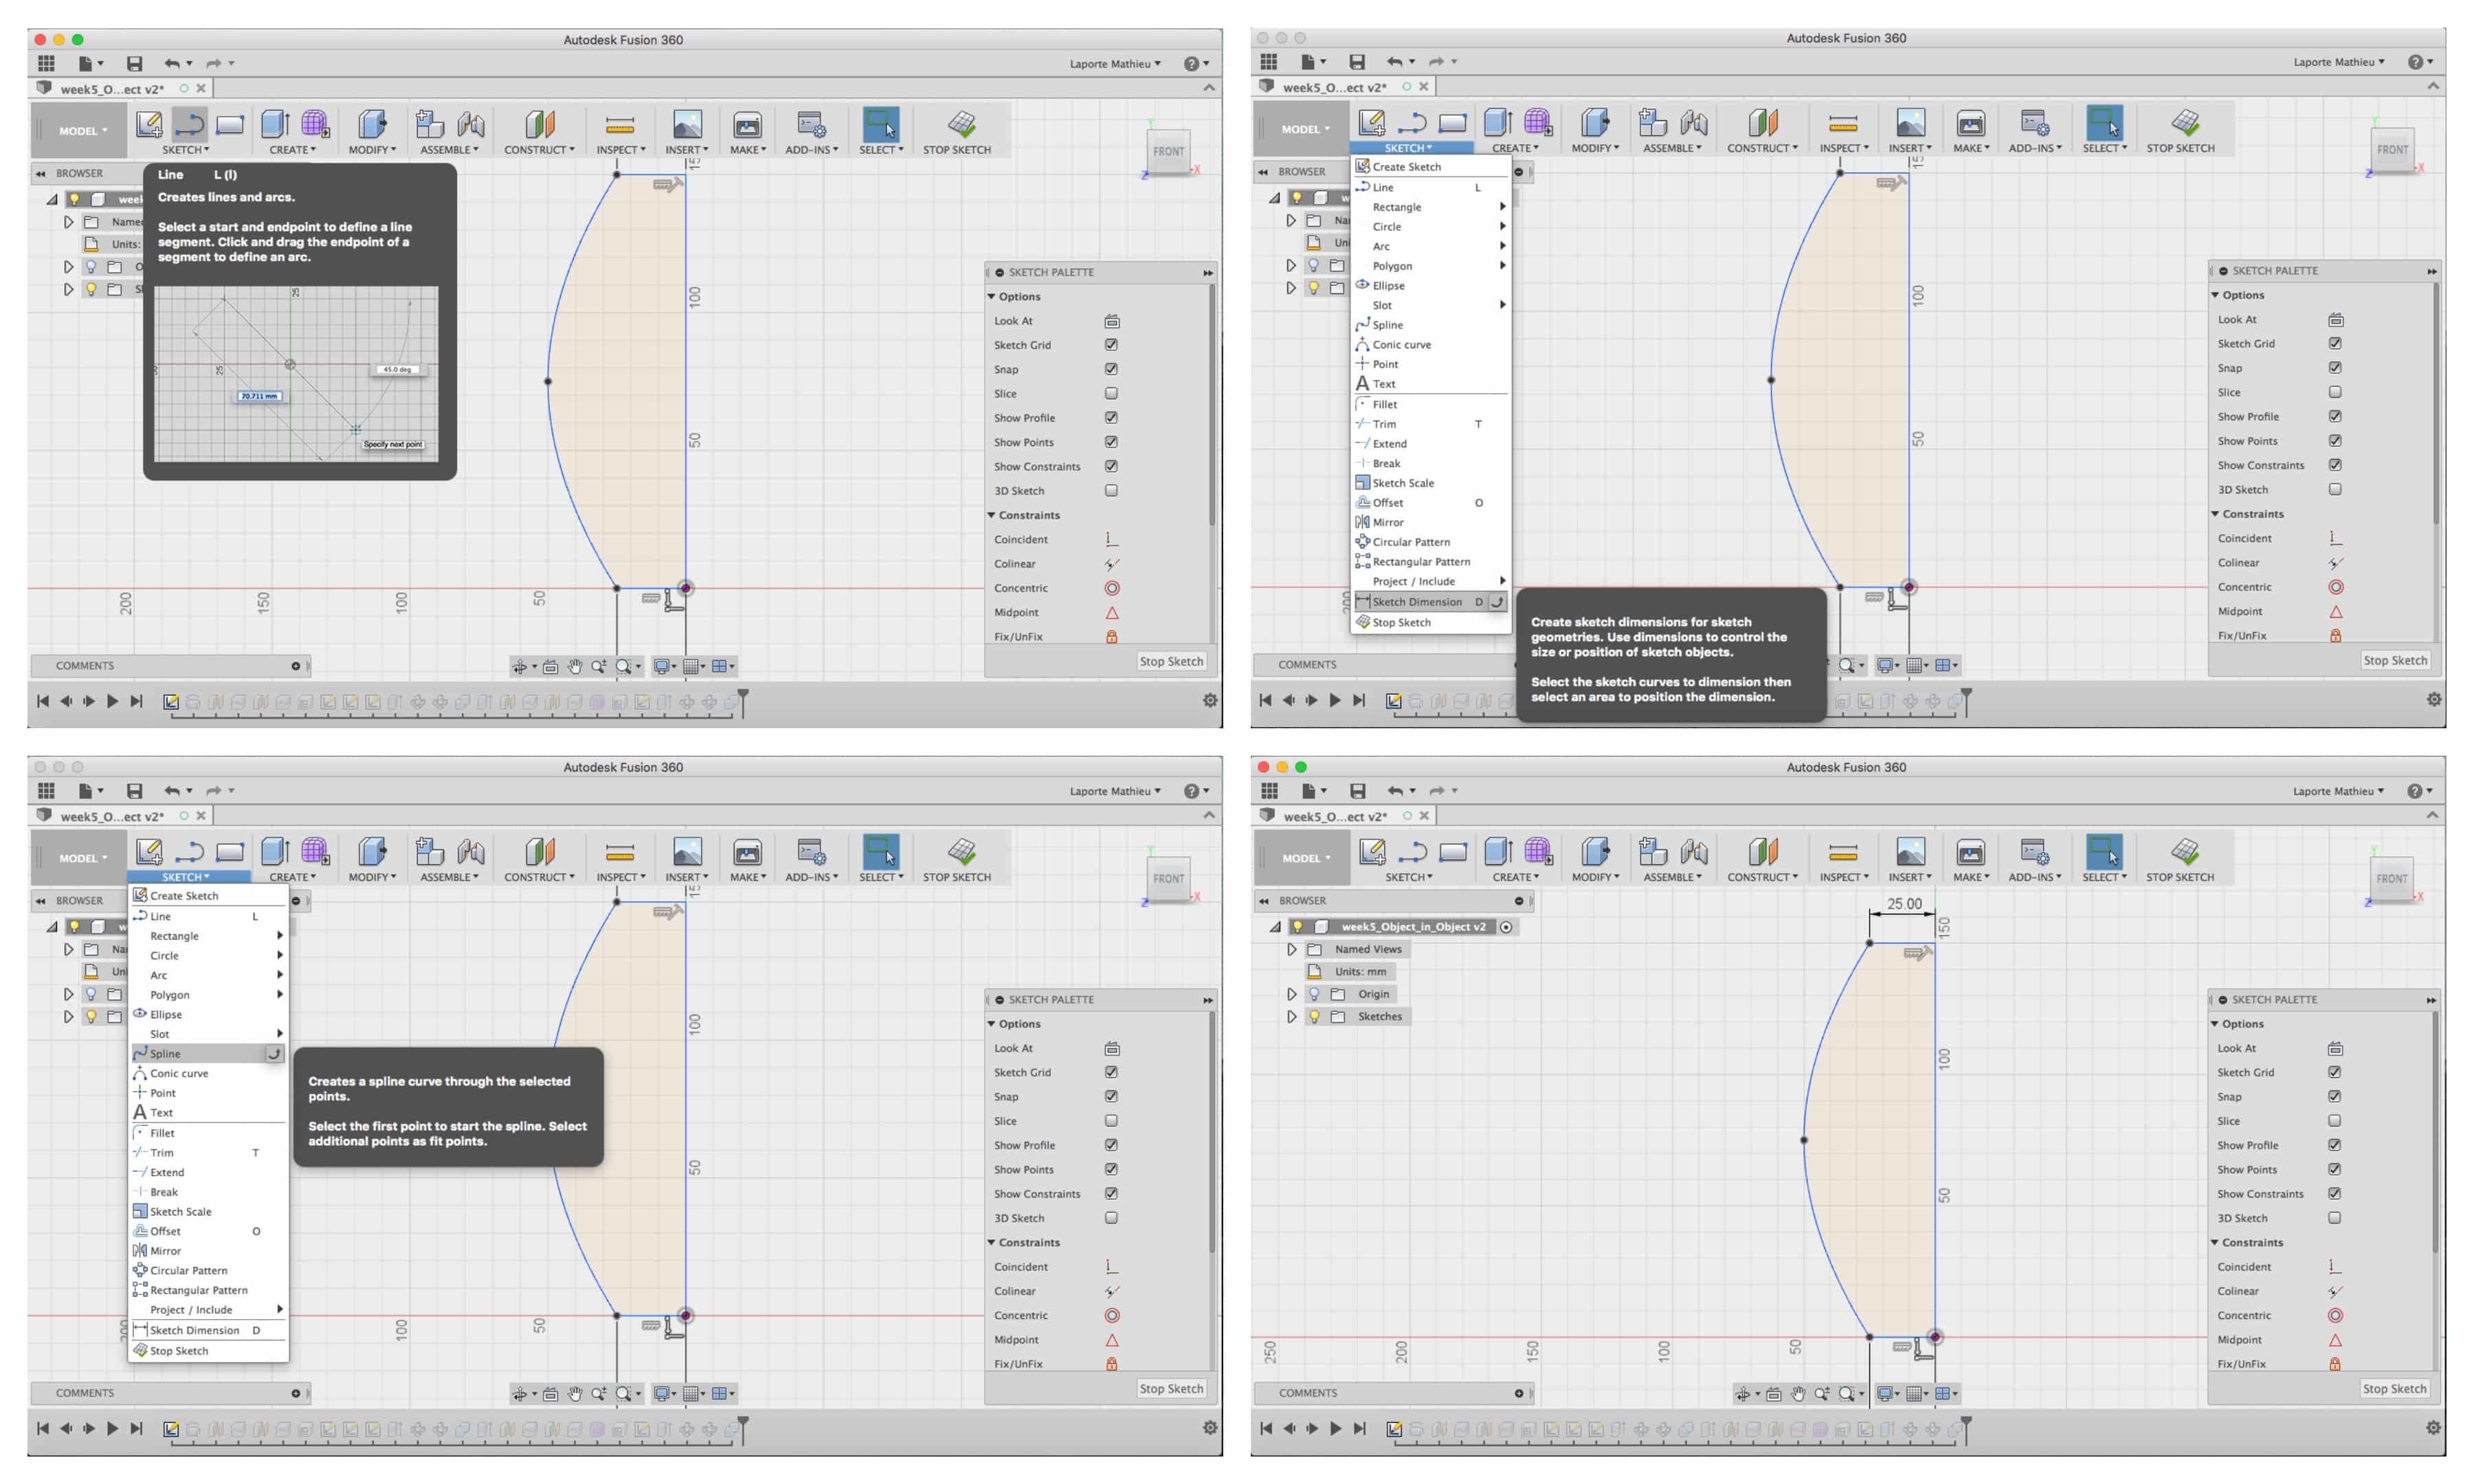In the window with the Spline tooltip, choose Mirror from the Sketch menu
Screen dimensions: 2474x1484
click(208, 1251)
